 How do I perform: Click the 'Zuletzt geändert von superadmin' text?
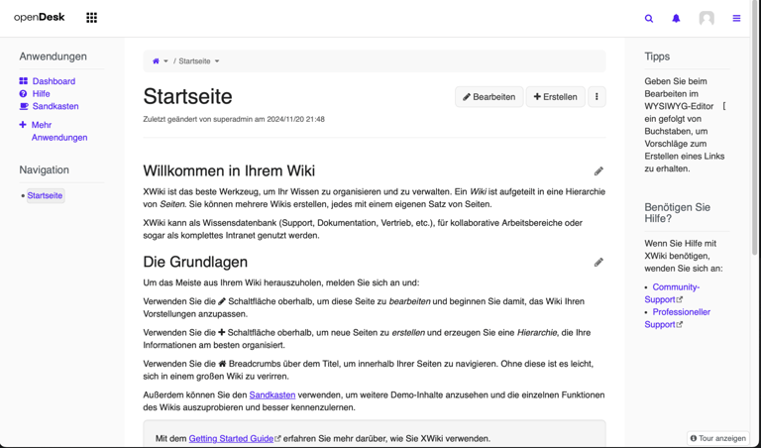pyautogui.click(x=234, y=119)
